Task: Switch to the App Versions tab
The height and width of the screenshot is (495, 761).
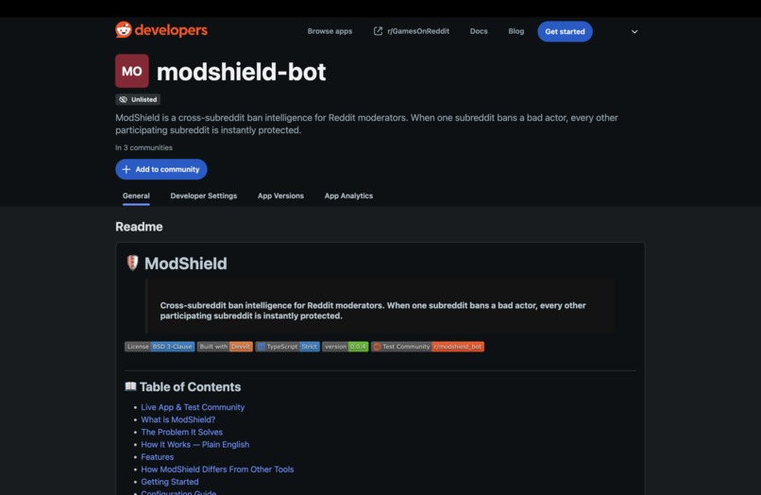Action: 280,196
